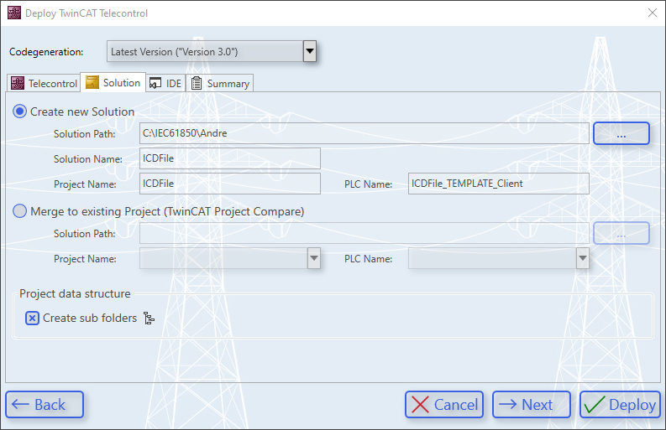Go Back to previous step
The image size is (666, 430).
pyautogui.click(x=45, y=405)
